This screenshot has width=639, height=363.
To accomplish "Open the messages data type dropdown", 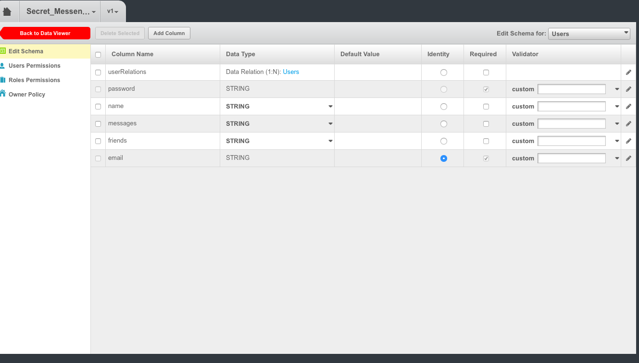I will [330, 124].
